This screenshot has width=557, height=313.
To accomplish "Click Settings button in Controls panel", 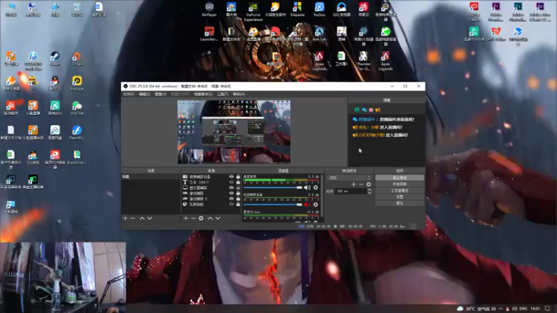I will pos(400,197).
